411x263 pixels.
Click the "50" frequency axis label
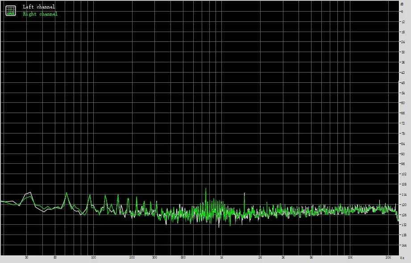click(55, 258)
